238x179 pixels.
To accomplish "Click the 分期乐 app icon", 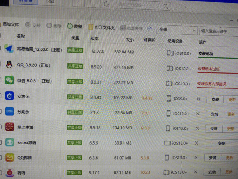I will click(x=10, y=111).
